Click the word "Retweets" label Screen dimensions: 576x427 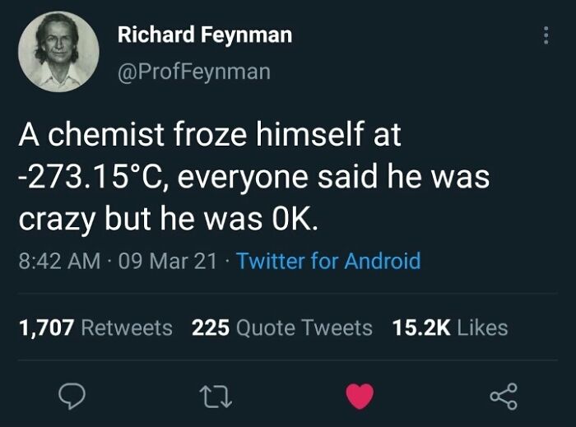click(128, 327)
